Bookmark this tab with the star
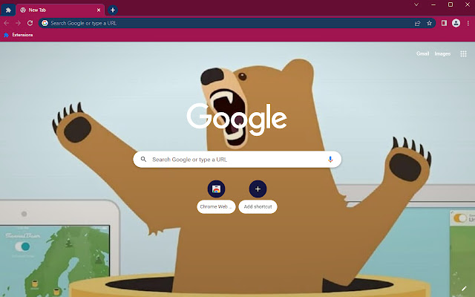 (x=429, y=23)
